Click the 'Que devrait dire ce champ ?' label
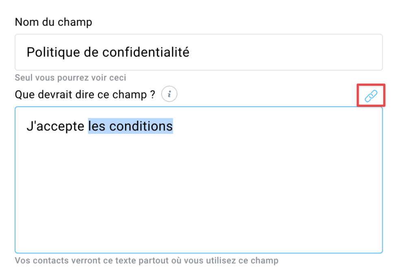 click(x=85, y=94)
